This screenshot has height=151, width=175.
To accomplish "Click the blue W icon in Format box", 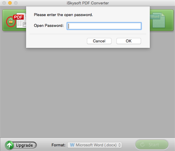I will click(72, 145).
